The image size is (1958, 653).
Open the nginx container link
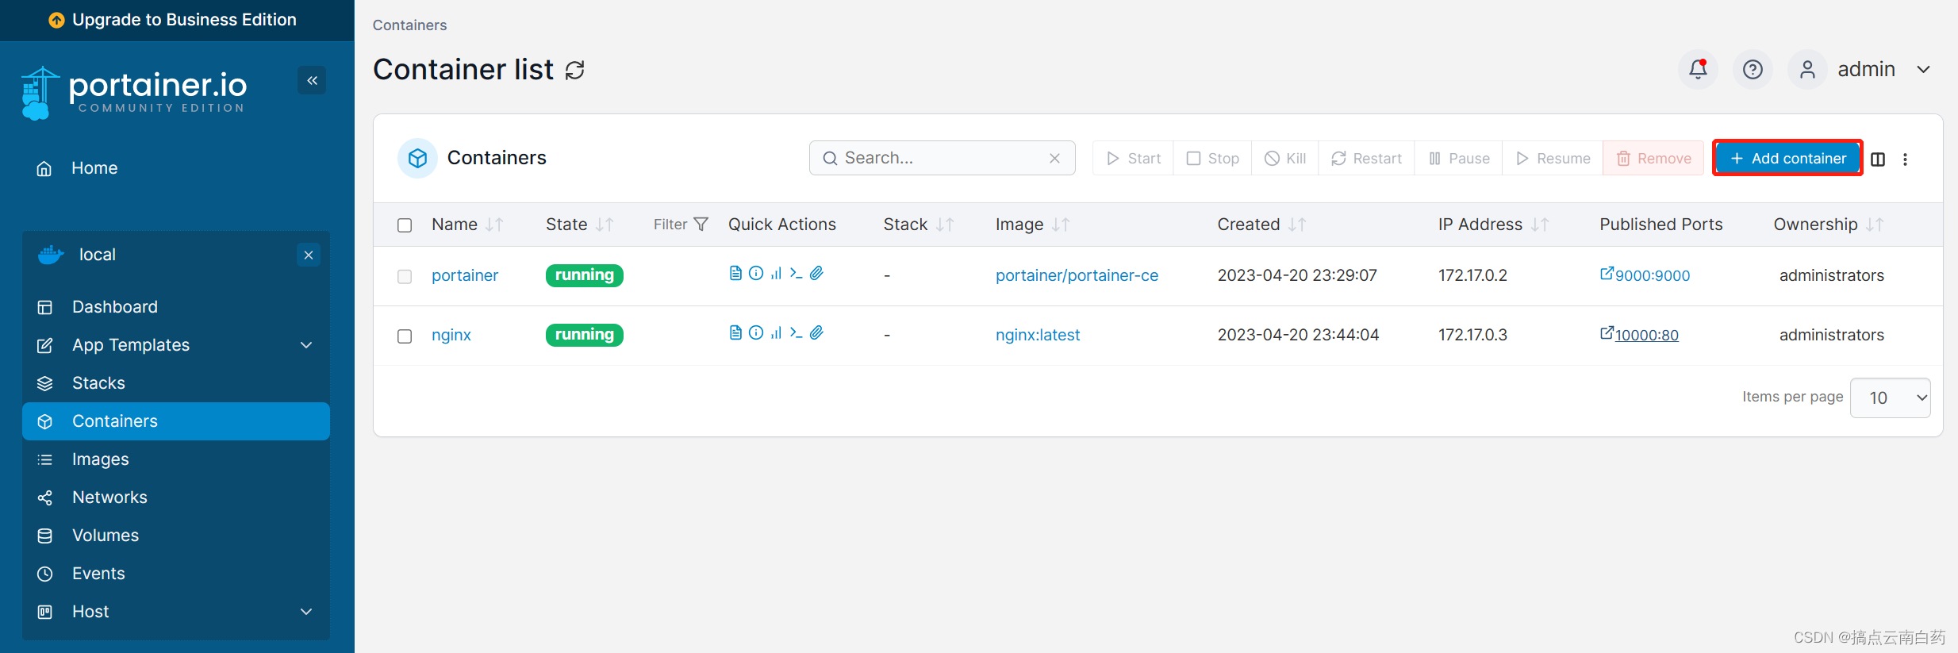click(x=451, y=335)
